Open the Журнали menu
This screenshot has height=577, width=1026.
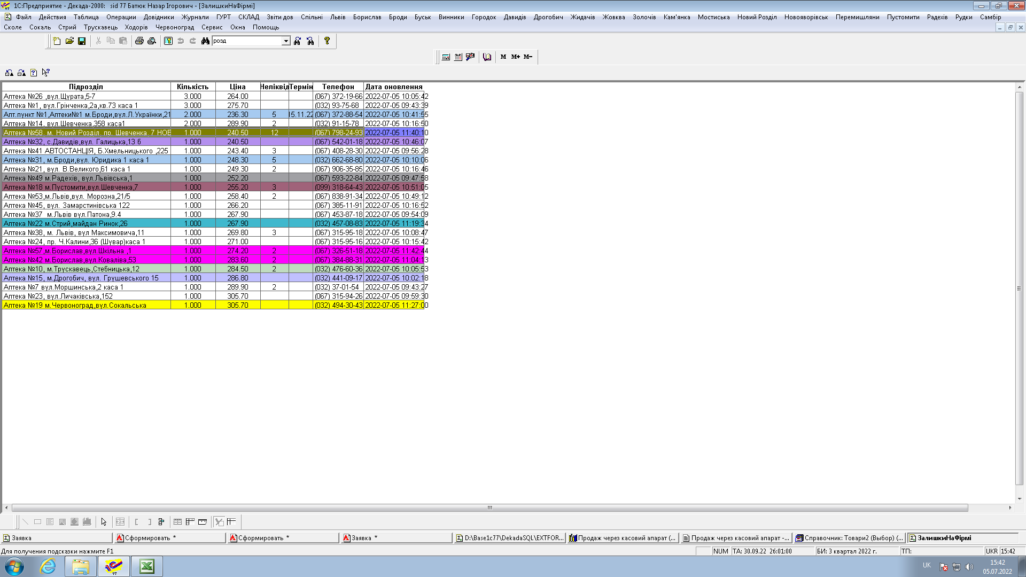[195, 17]
